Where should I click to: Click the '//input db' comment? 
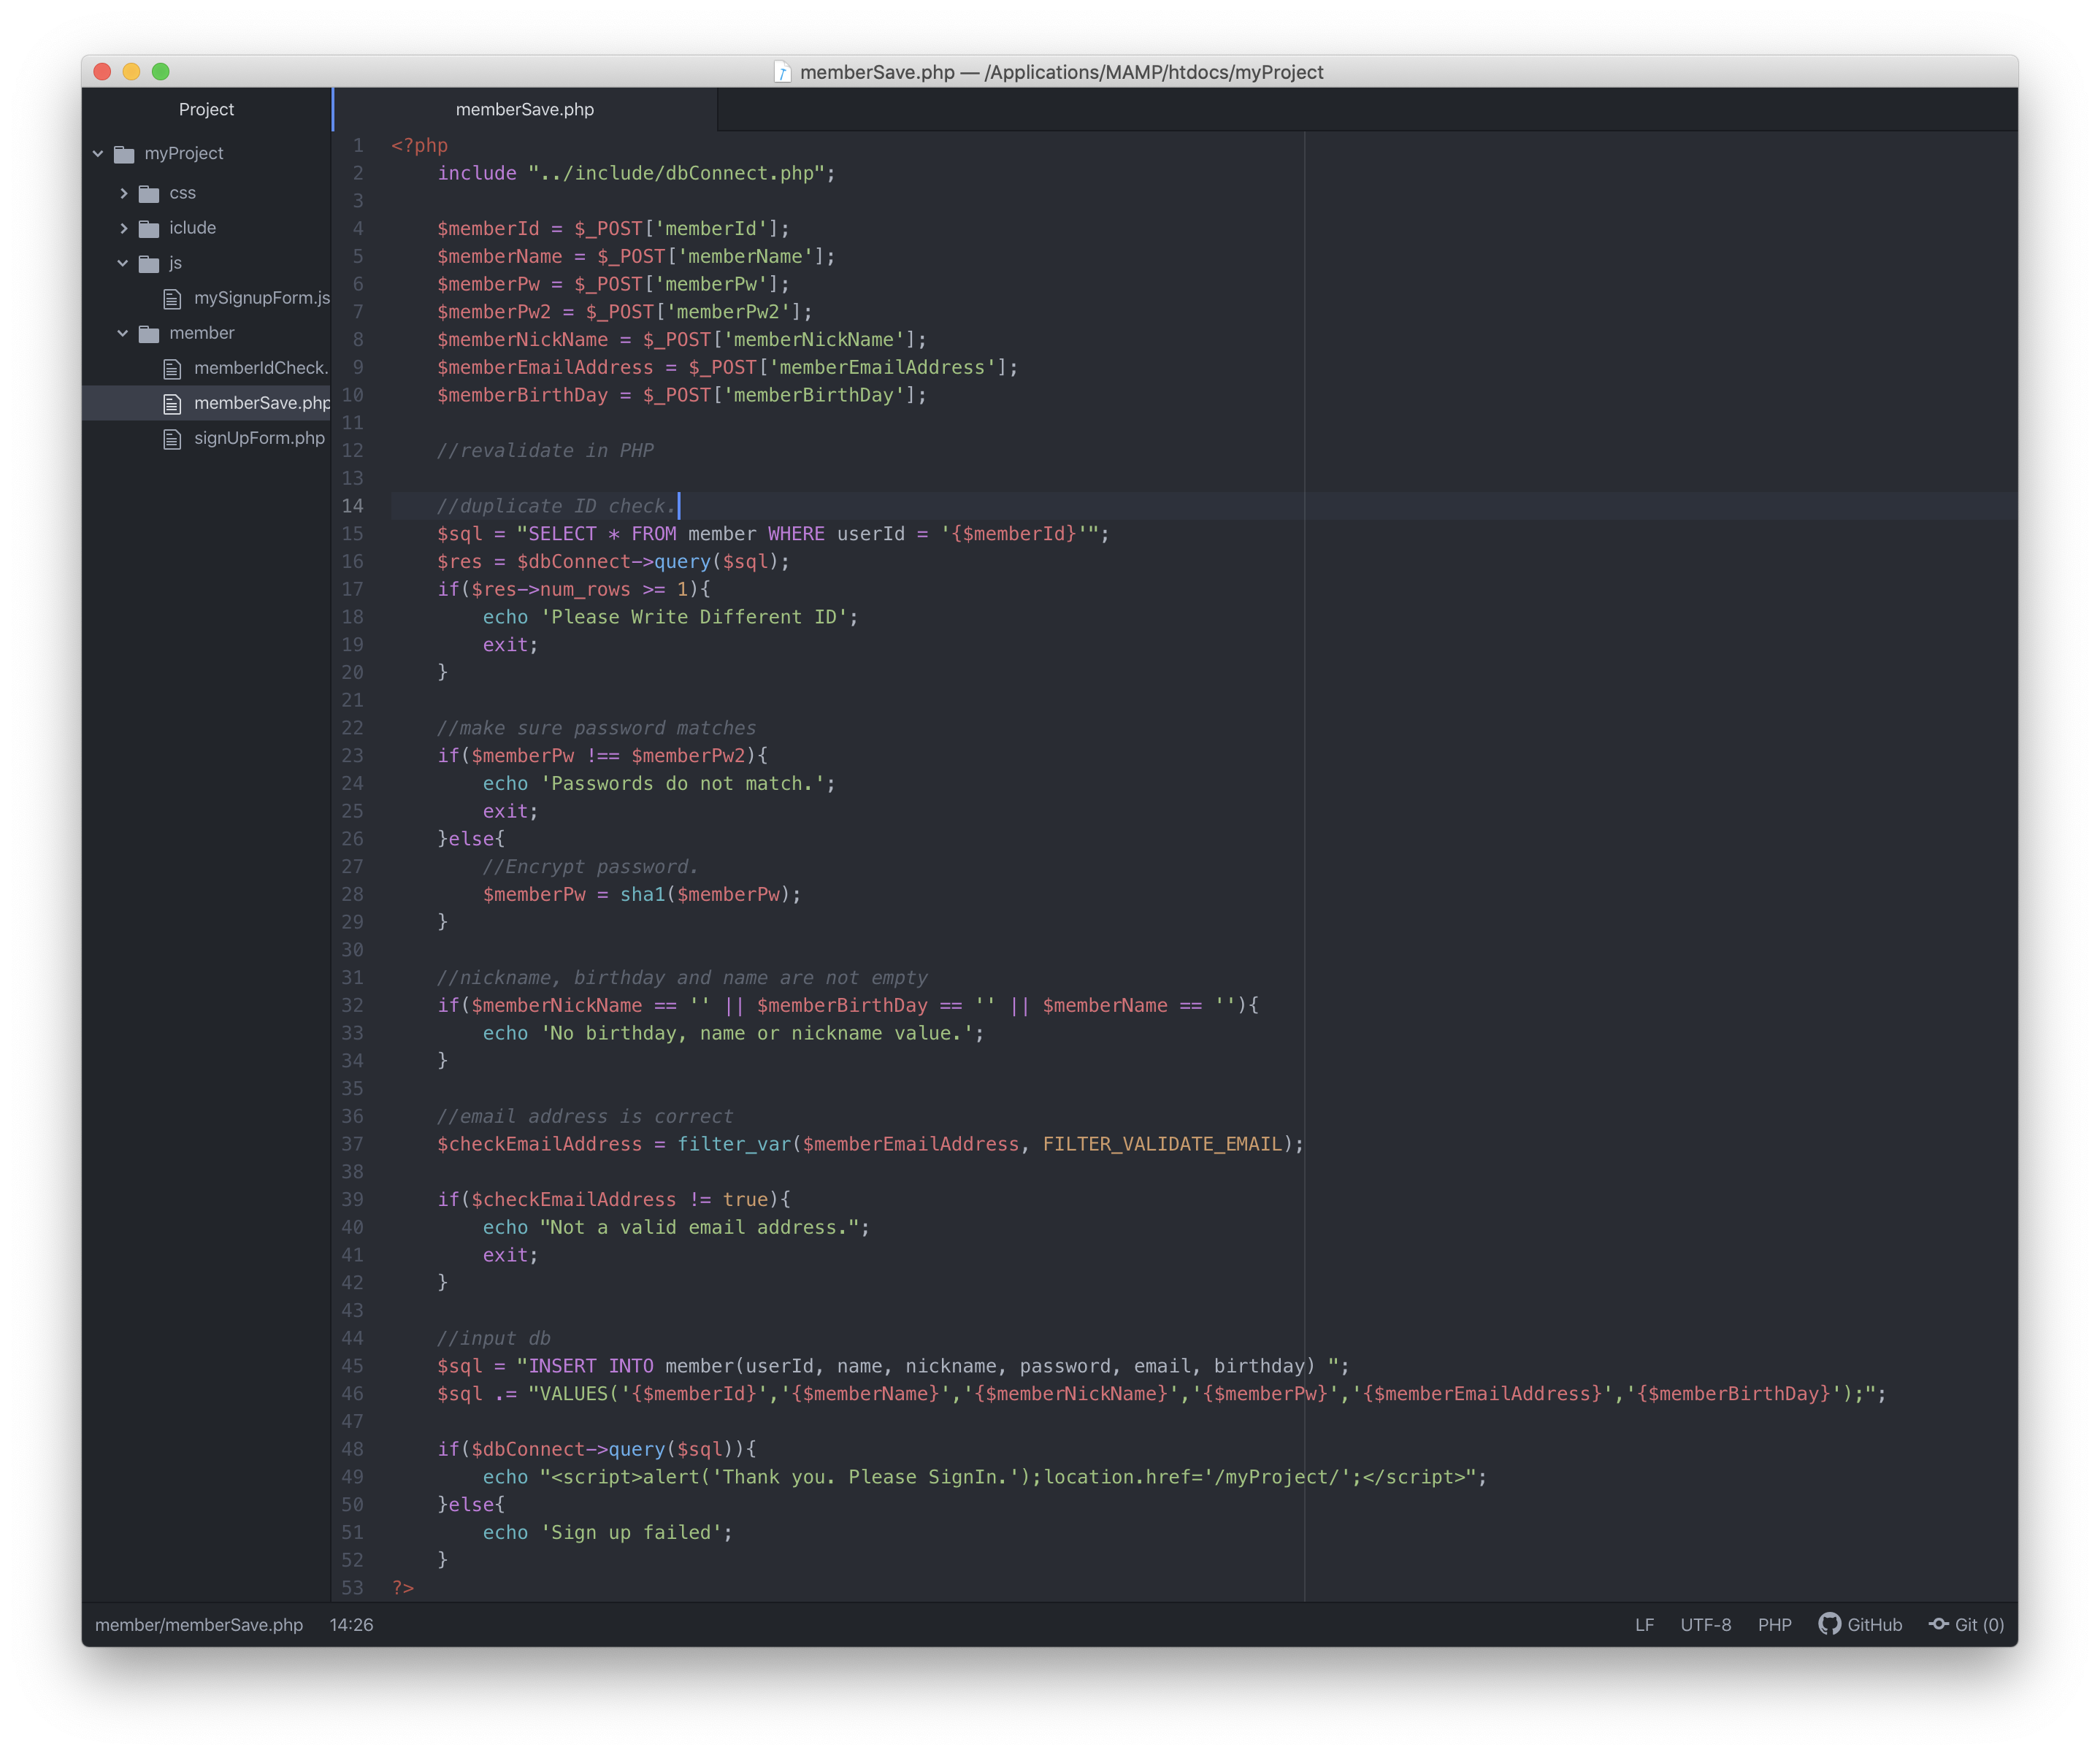click(494, 1338)
